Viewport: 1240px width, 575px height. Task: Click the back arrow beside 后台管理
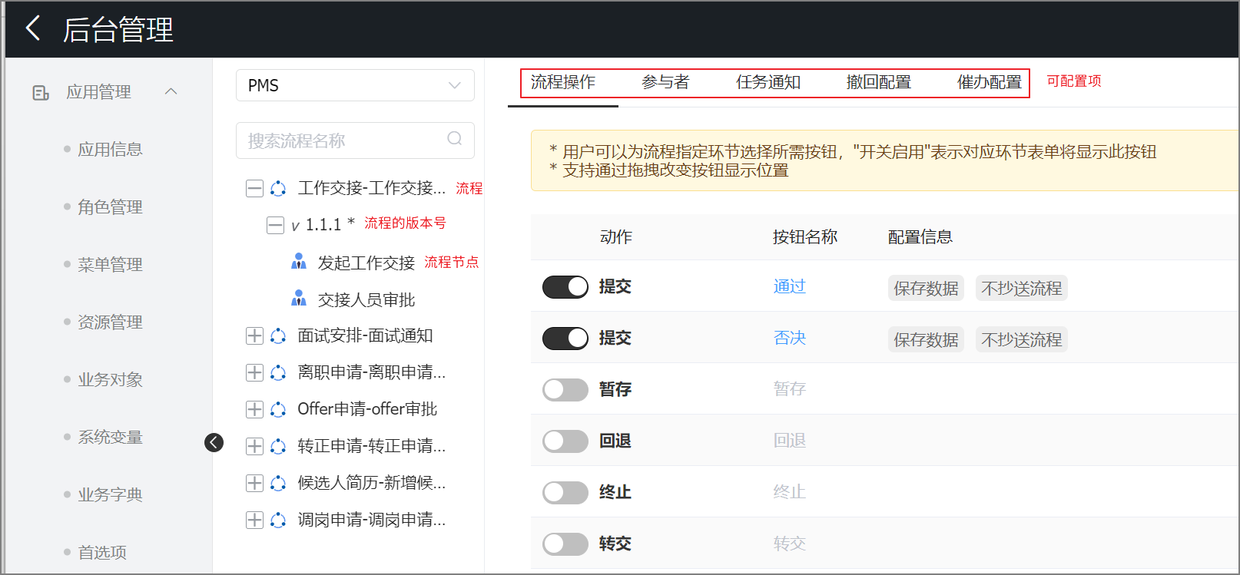(x=33, y=29)
